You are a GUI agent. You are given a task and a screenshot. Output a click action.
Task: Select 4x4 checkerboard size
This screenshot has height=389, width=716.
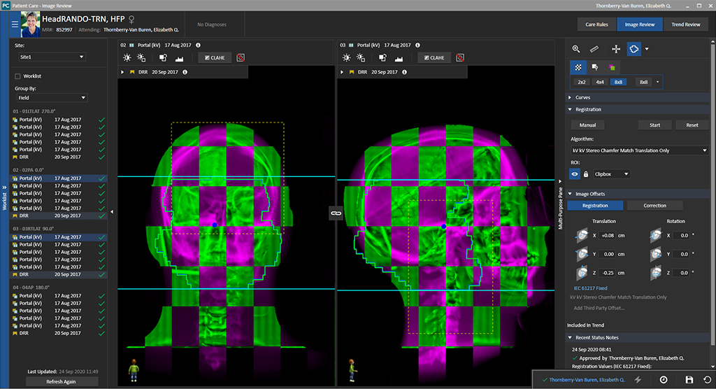600,83
